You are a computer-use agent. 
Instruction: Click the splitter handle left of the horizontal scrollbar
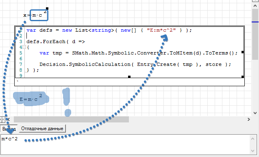(2, 119)
